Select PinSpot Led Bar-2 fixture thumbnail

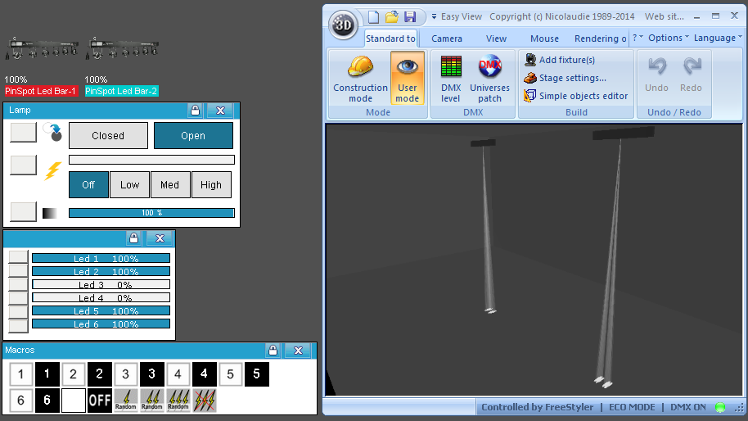(122, 48)
